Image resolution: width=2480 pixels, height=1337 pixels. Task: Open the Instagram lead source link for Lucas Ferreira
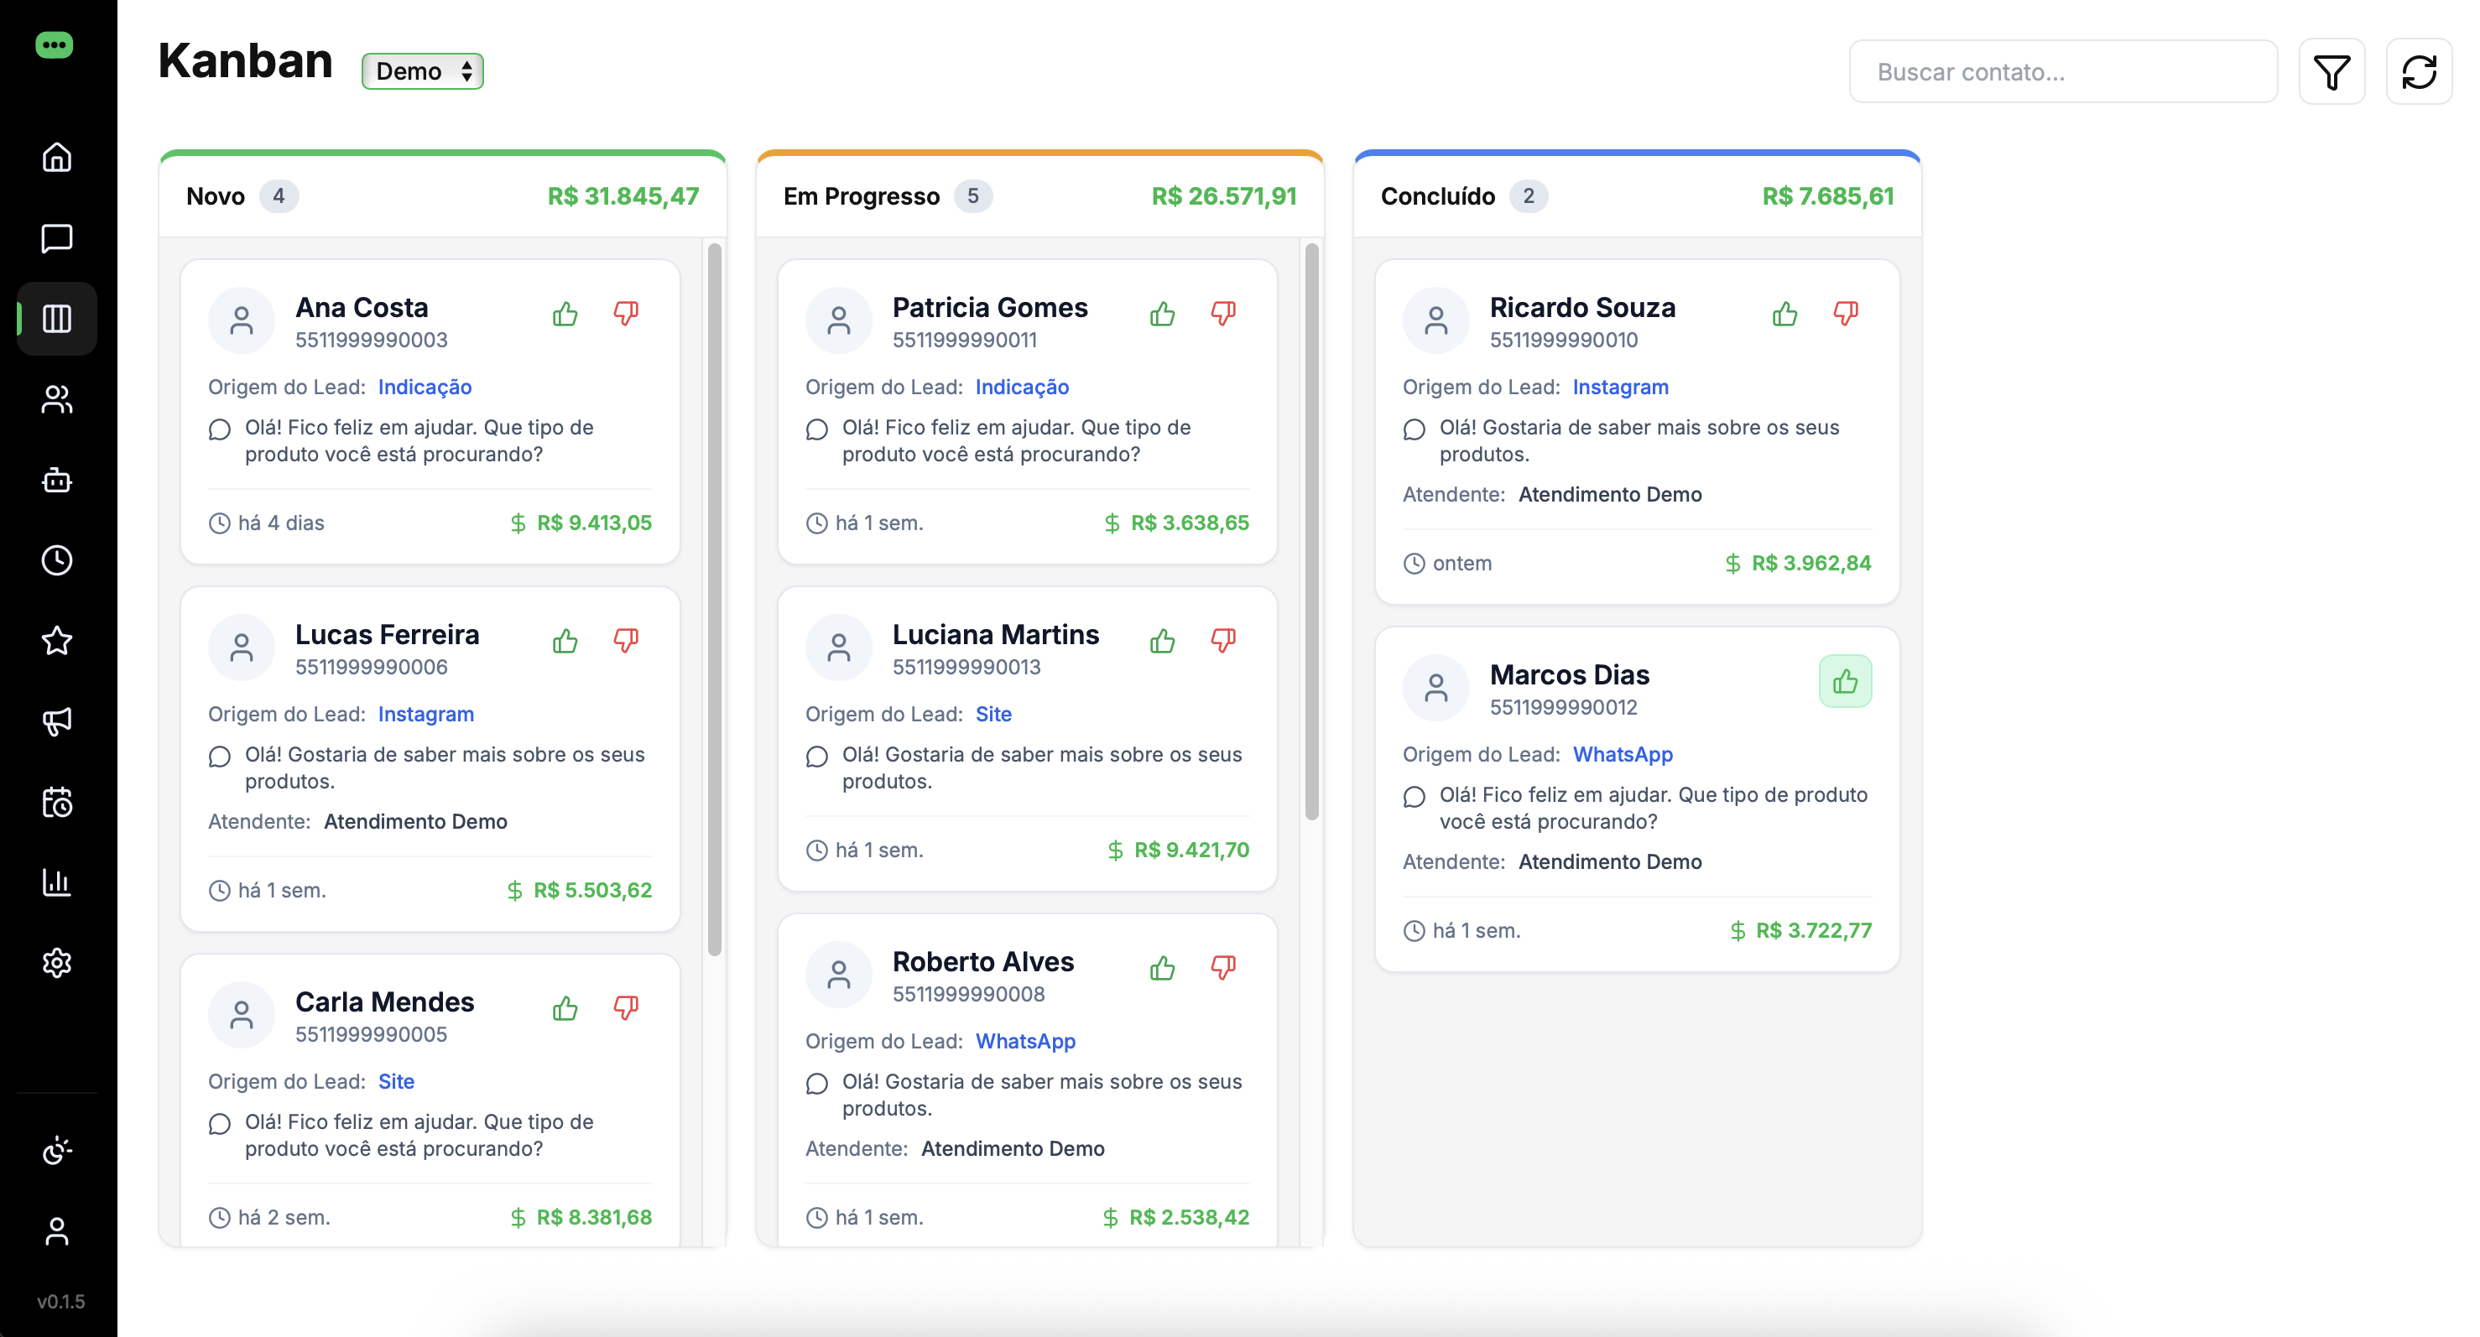coord(425,715)
